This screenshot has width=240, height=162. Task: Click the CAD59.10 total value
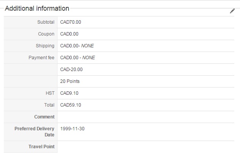[70, 105]
